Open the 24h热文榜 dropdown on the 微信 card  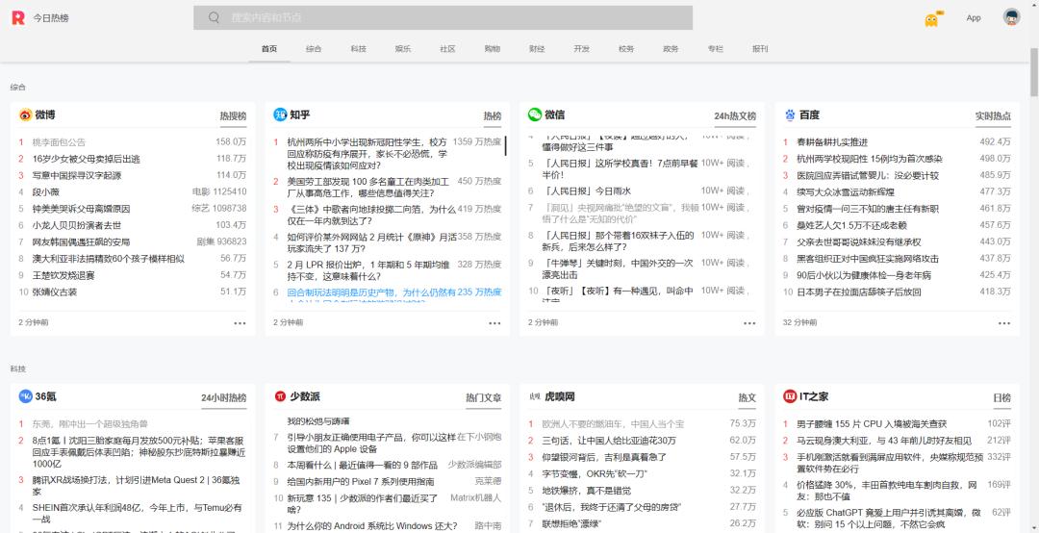pyautogui.click(x=735, y=116)
